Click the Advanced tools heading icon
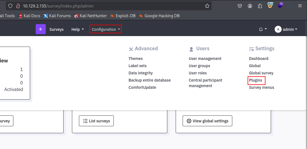The width and height of the screenshot is (307, 149). click(131, 49)
